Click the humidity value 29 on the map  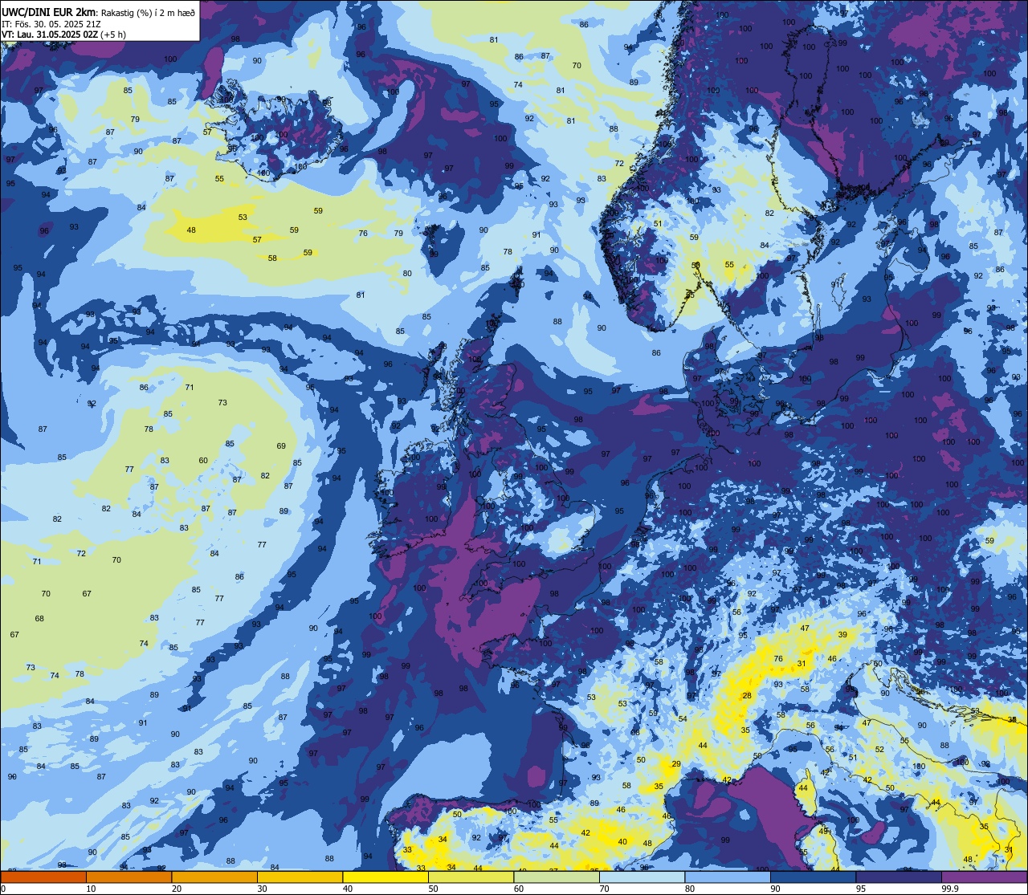(x=676, y=764)
